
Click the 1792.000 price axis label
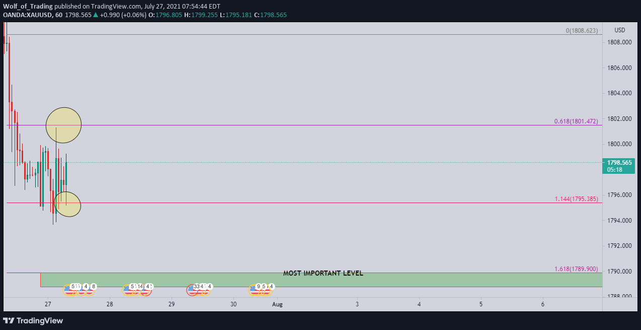(619, 246)
